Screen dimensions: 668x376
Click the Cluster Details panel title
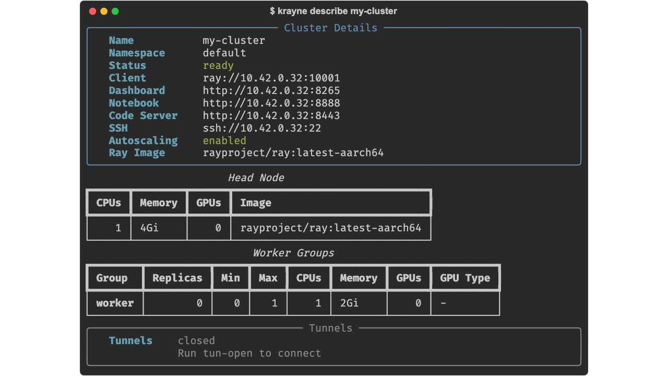(x=330, y=28)
